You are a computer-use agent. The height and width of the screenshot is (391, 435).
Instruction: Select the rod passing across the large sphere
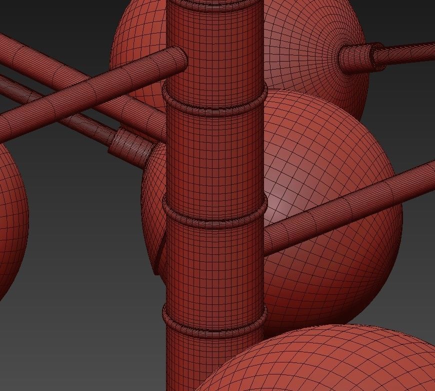coord(349,208)
